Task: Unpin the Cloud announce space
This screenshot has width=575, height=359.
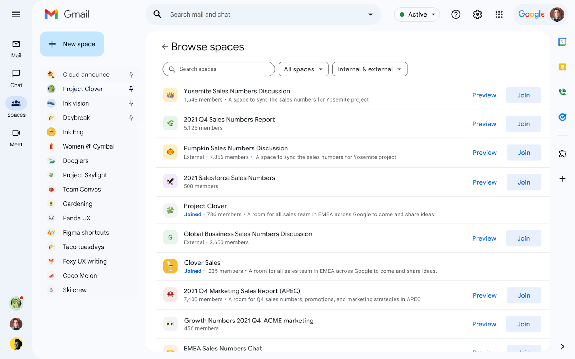Action: pyautogui.click(x=131, y=75)
